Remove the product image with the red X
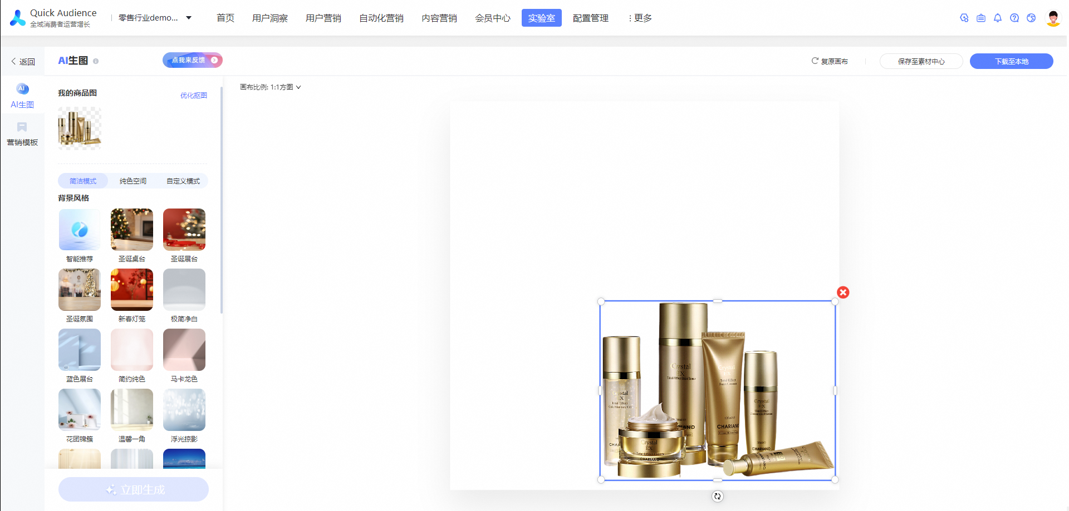The height and width of the screenshot is (511, 1069). 842,292
